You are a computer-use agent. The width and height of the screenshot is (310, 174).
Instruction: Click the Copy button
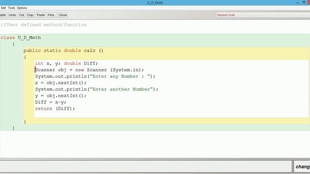[30, 15]
